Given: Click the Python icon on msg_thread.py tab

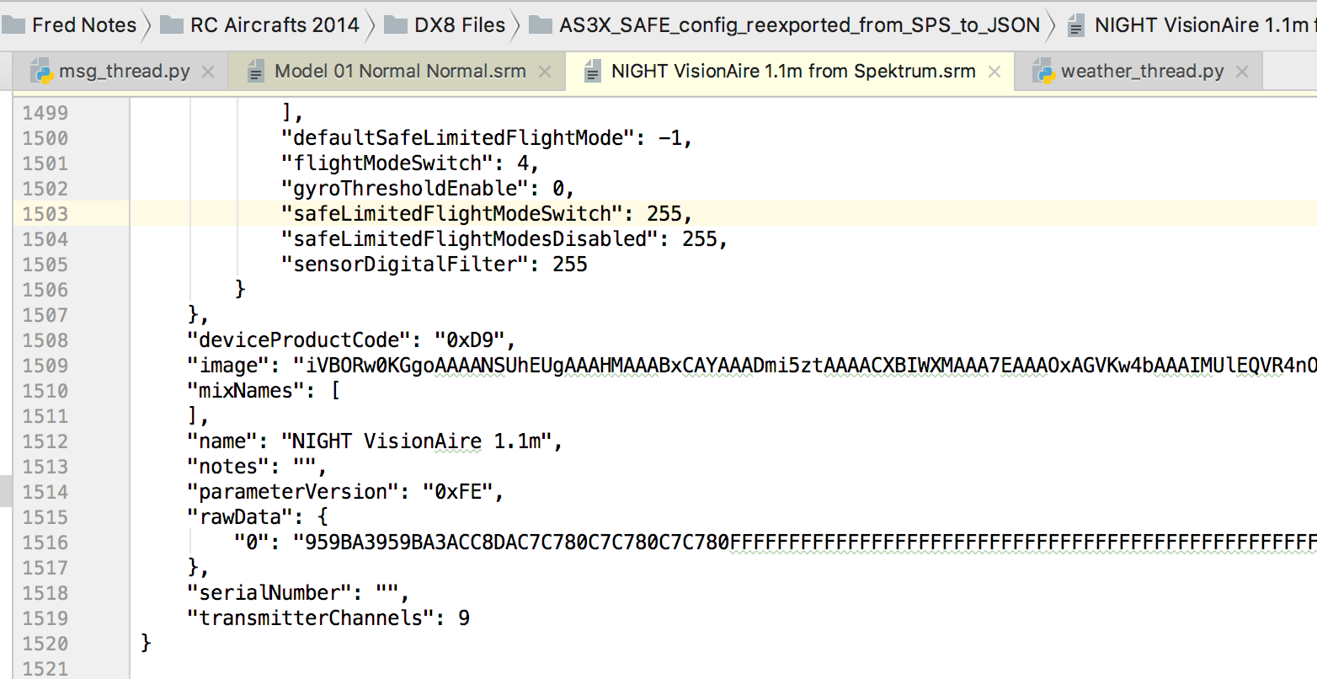Looking at the screenshot, I should tap(41, 72).
